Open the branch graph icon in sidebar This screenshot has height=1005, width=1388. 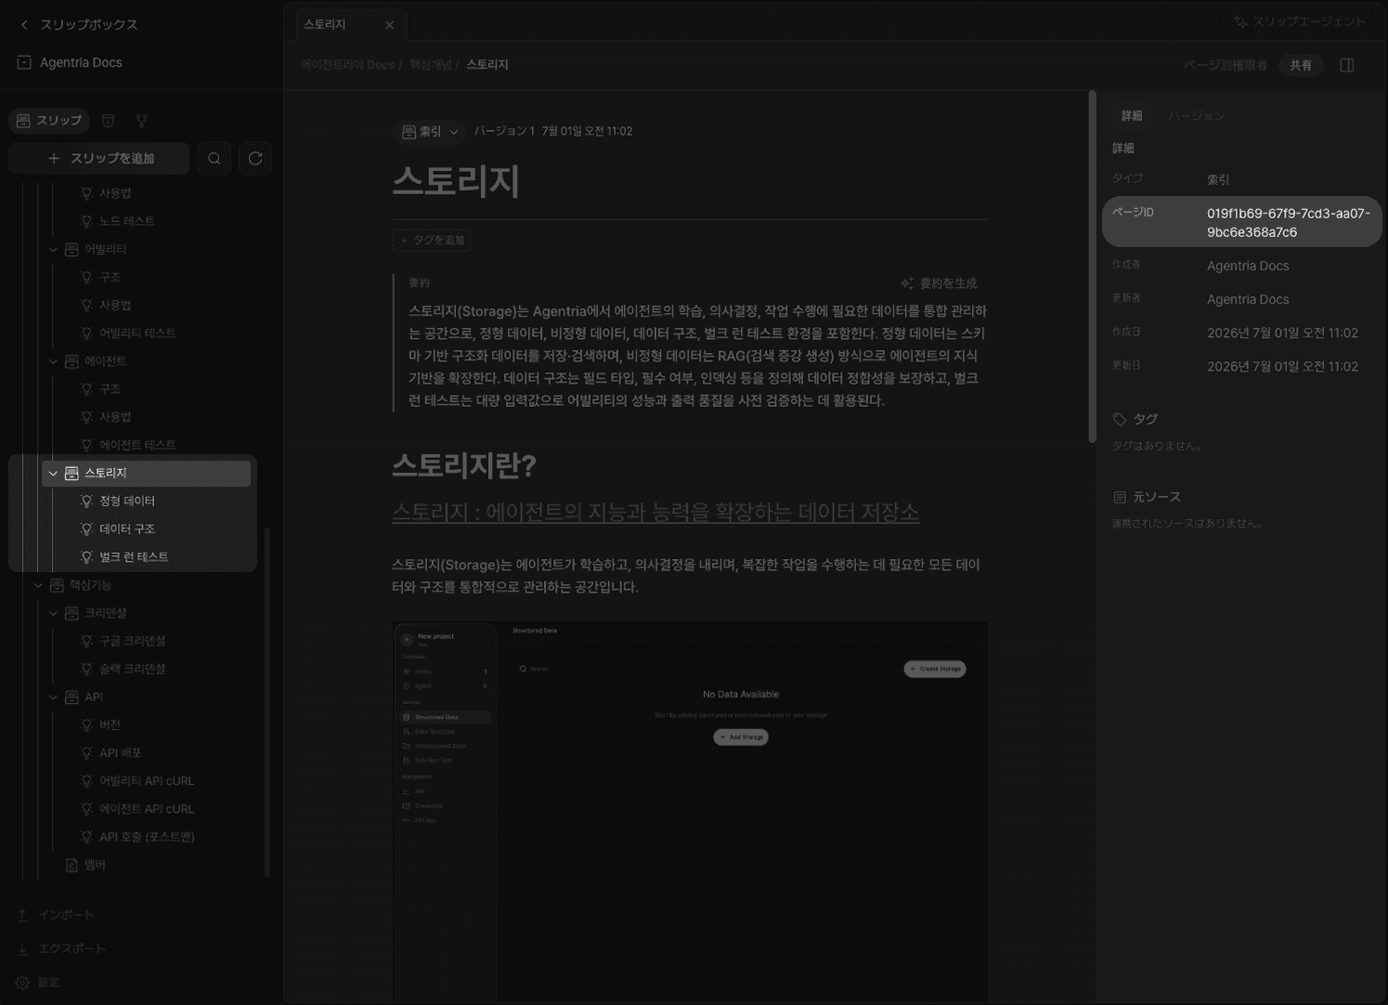pyautogui.click(x=141, y=121)
